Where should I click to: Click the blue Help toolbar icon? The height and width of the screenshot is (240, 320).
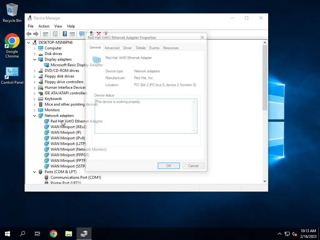pos(65,34)
